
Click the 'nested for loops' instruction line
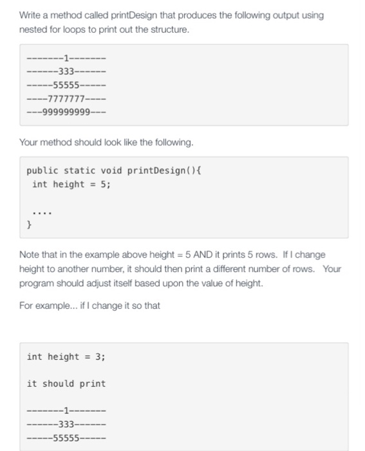[104, 30]
